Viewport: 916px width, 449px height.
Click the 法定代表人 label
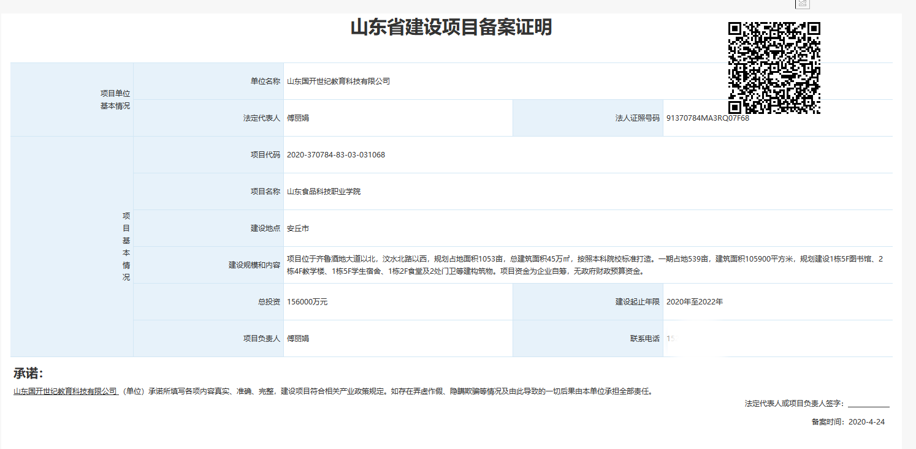click(x=261, y=118)
